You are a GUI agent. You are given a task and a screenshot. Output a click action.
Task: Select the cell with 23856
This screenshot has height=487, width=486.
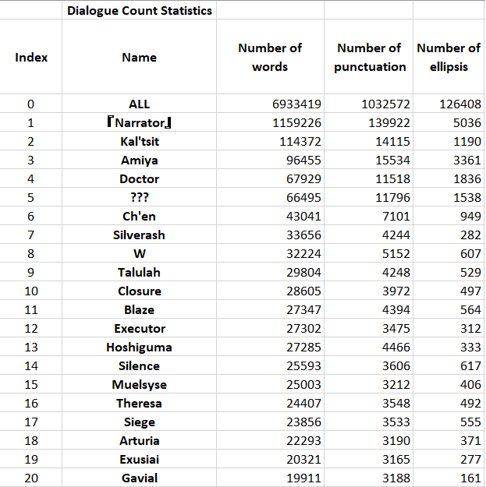tap(270, 422)
